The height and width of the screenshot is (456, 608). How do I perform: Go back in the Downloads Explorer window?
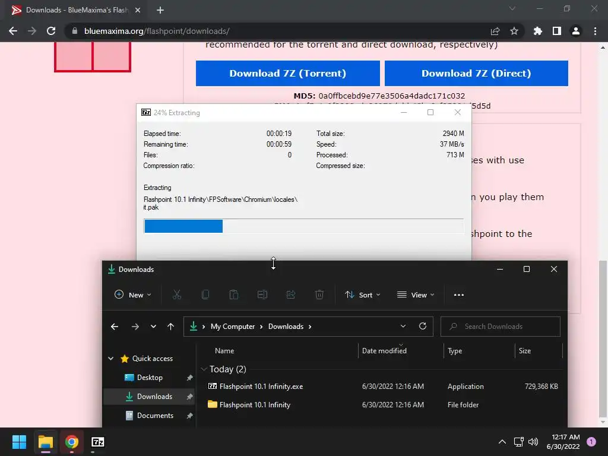click(115, 327)
